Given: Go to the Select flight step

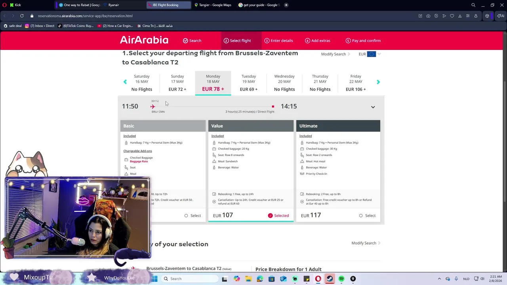Looking at the screenshot, I should 237,40.
